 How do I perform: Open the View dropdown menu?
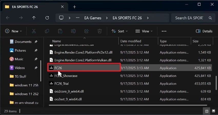[x=144, y=31]
